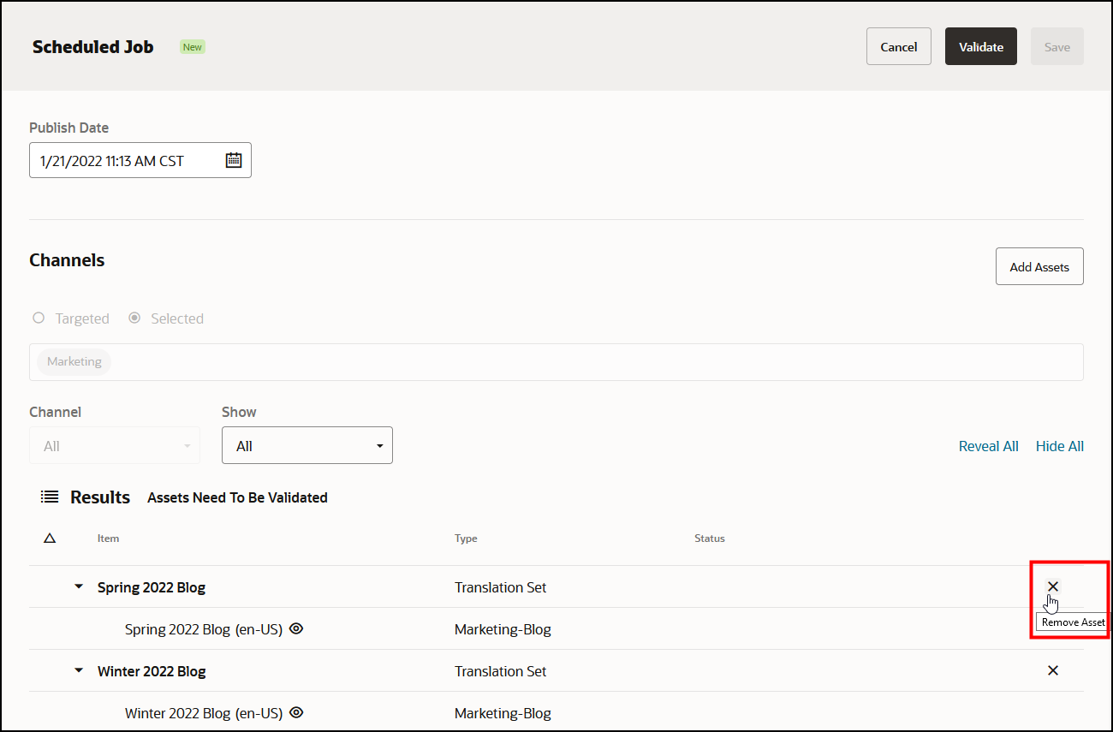Select the Targeted radio button
The width and height of the screenshot is (1113, 732).
click(39, 318)
